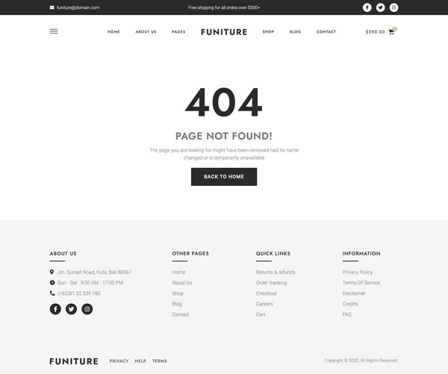Click the FUNITURE header logo
448x374 pixels.
pyautogui.click(x=224, y=32)
